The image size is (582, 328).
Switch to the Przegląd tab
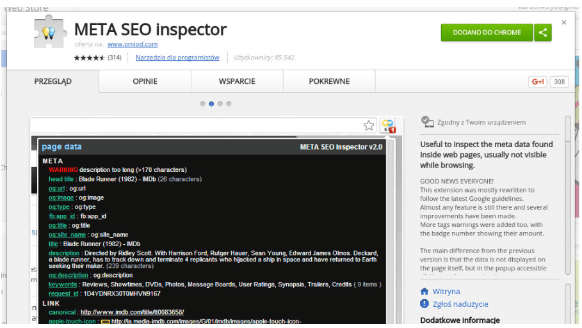pyautogui.click(x=53, y=81)
